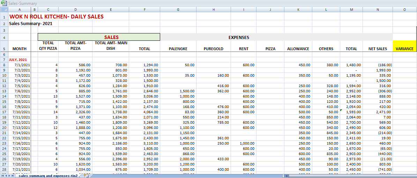
Task: Select column E header
Action: tap(111, 9)
